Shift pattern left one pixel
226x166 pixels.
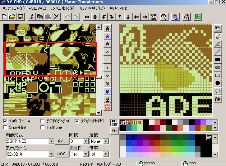pos(136,17)
